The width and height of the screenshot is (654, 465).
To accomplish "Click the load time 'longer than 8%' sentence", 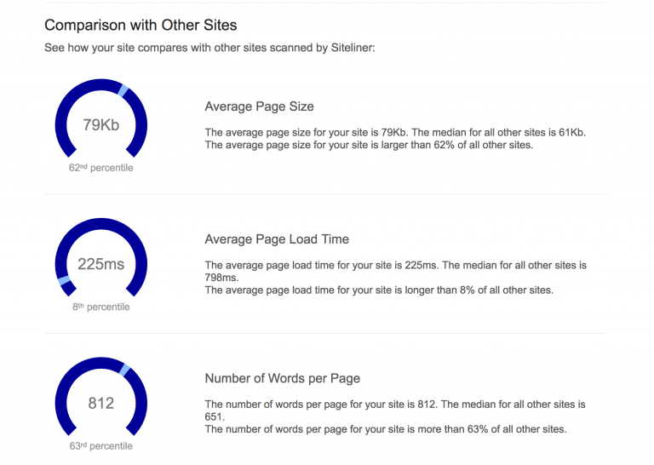I will (379, 290).
